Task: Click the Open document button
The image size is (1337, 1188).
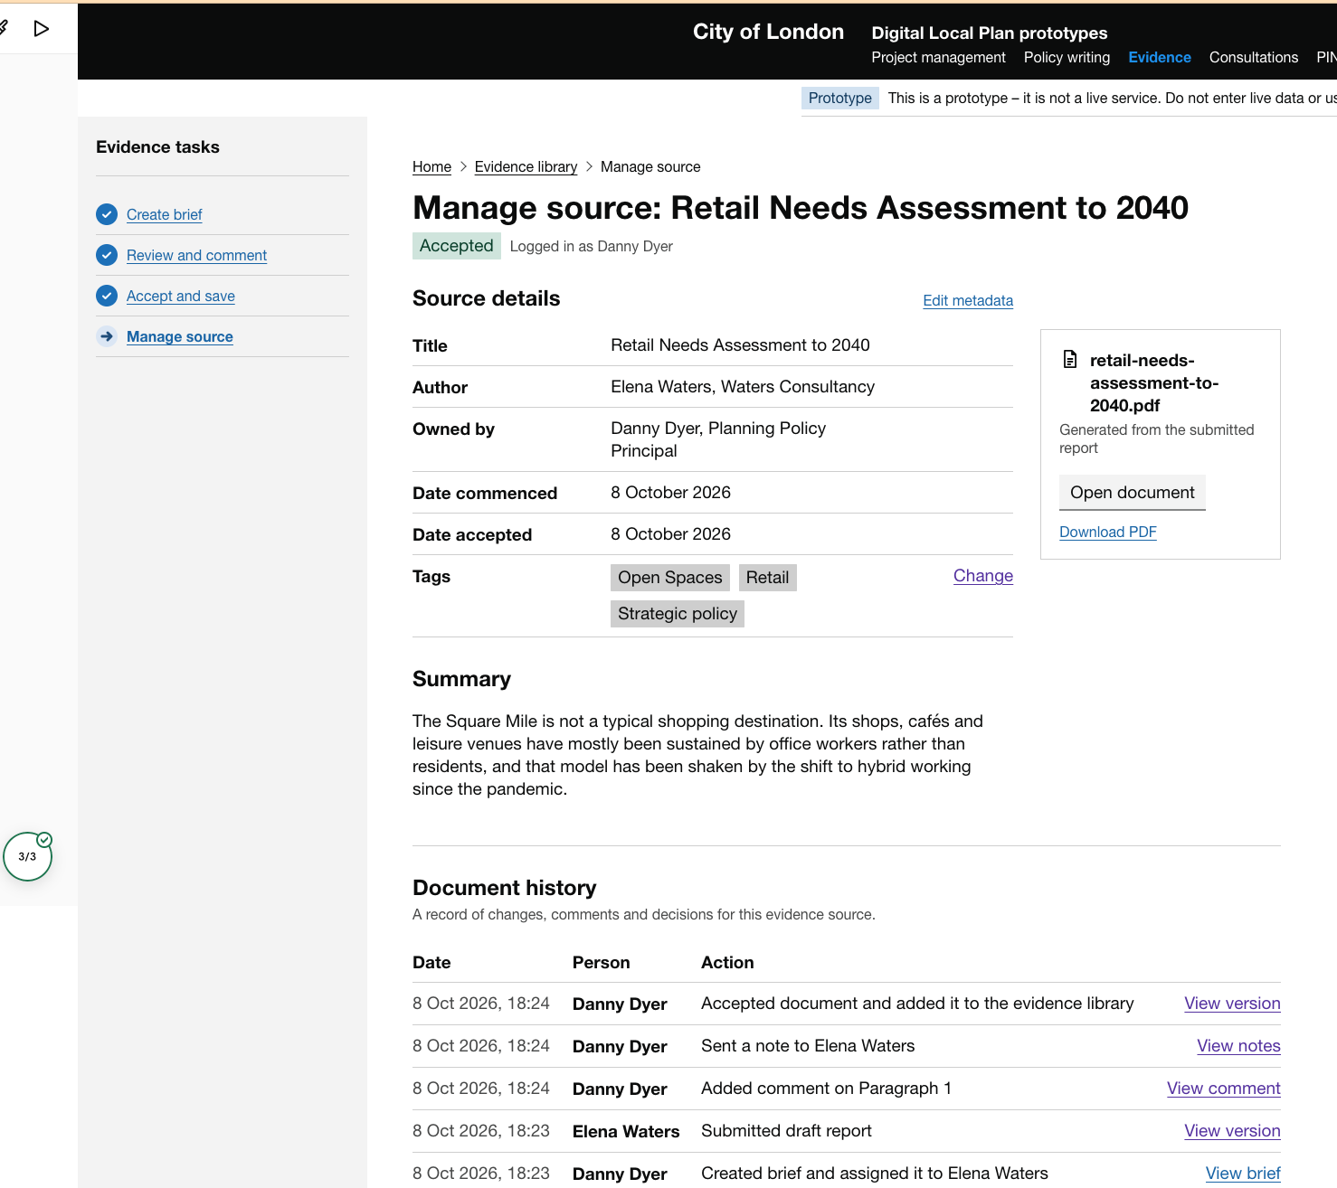Action: [x=1133, y=493]
